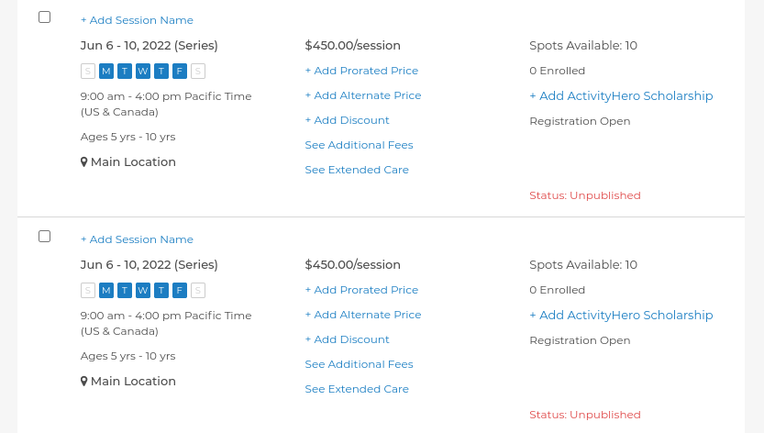
Task: Toggle Wednesday in the second session's day row
Action: pyautogui.click(x=143, y=291)
